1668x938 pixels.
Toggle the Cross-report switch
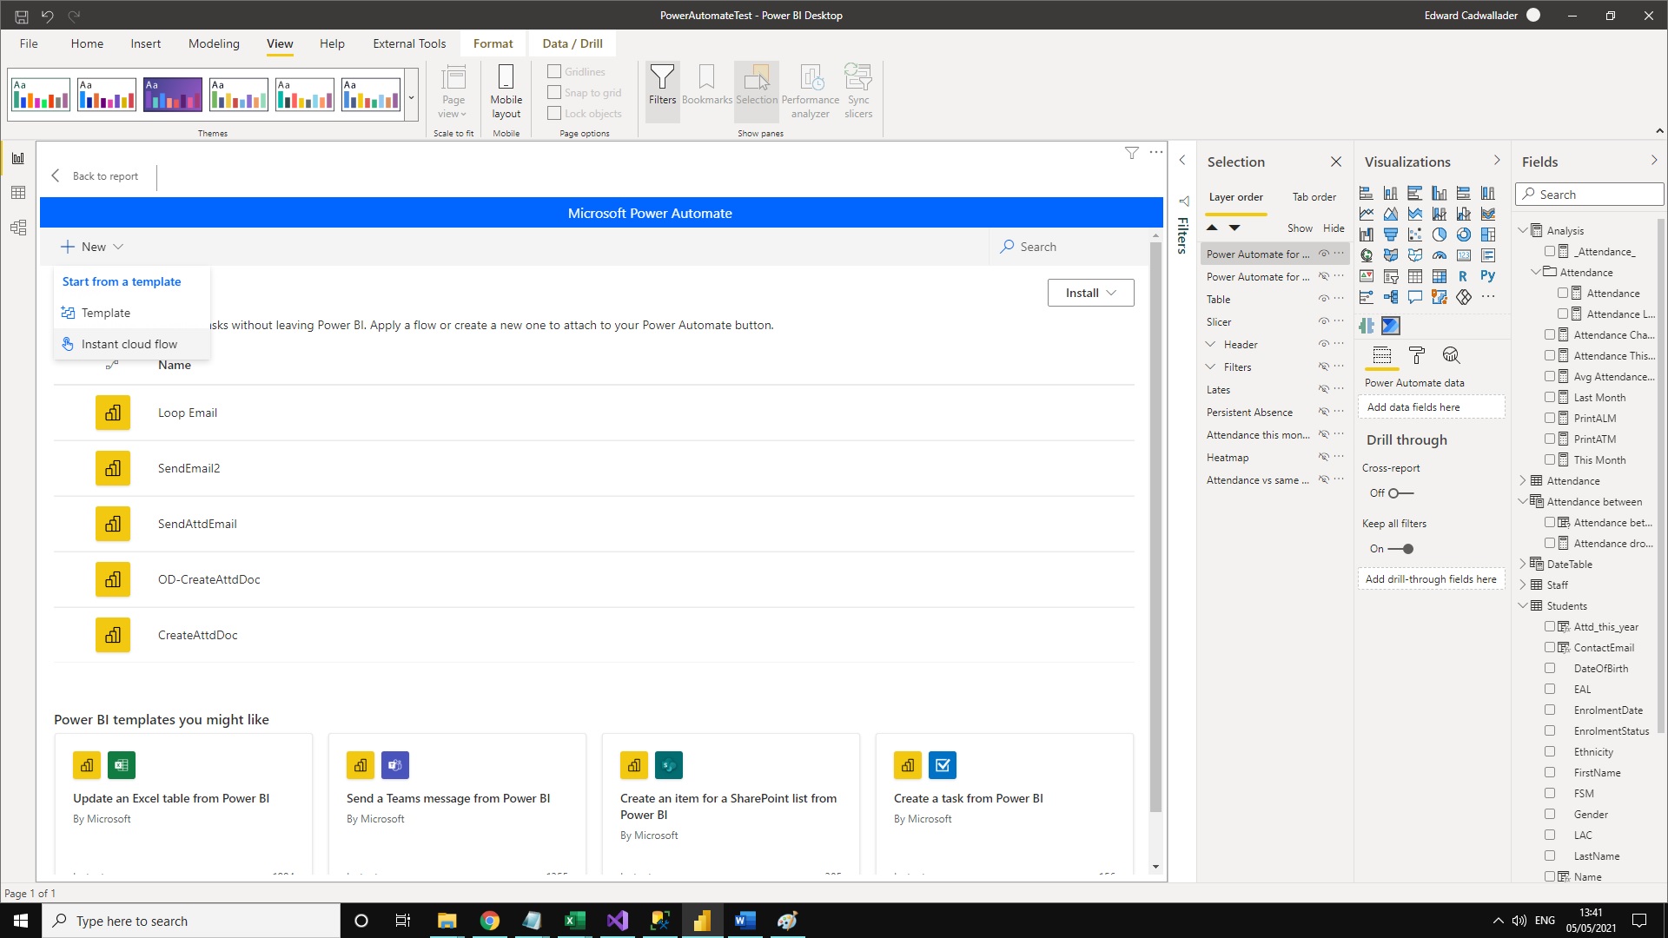(1400, 493)
